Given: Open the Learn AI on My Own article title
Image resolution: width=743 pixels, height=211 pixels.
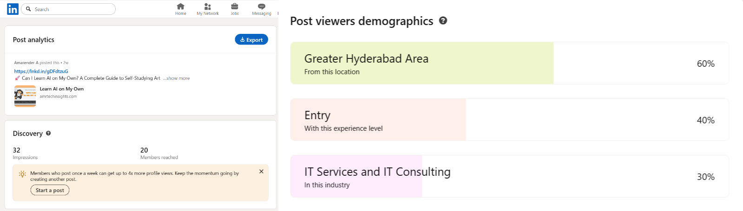Looking at the screenshot, I should coord(62,89).
